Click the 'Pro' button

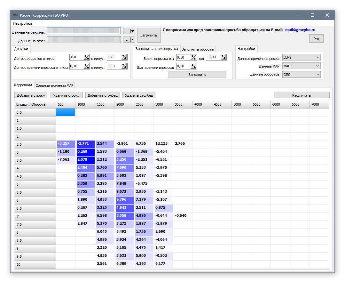[x=316, y=39]
